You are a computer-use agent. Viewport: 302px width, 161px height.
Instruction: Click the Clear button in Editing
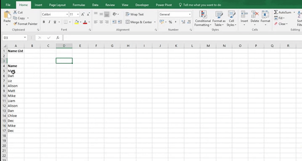click(x=281, y=24)
